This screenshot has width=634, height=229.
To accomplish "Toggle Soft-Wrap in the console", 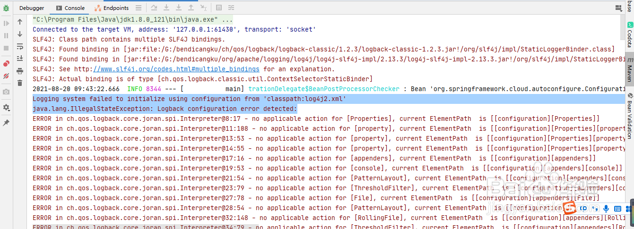I will [x=20, y=46].
